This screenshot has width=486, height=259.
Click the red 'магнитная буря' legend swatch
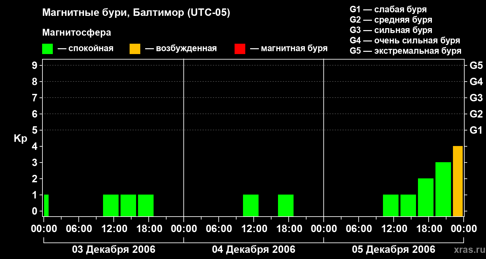tap(240, 49)
